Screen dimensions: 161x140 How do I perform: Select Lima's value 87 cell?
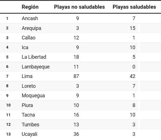(76, 76)
